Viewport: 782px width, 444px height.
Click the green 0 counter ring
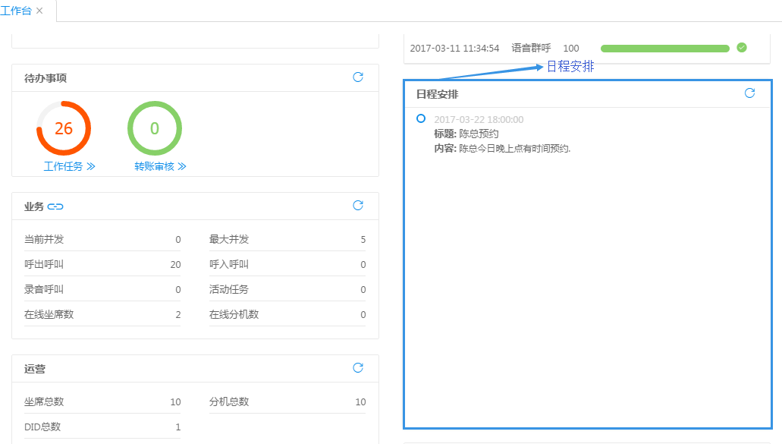(x=155, y=128)
